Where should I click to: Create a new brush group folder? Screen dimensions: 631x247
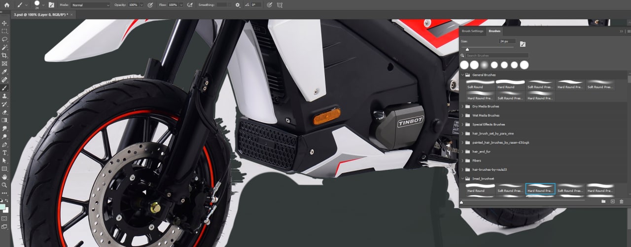click(x=603, y=201)
